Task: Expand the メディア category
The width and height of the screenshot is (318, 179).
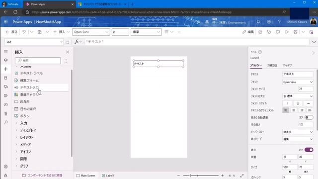Action: (16, 145)
